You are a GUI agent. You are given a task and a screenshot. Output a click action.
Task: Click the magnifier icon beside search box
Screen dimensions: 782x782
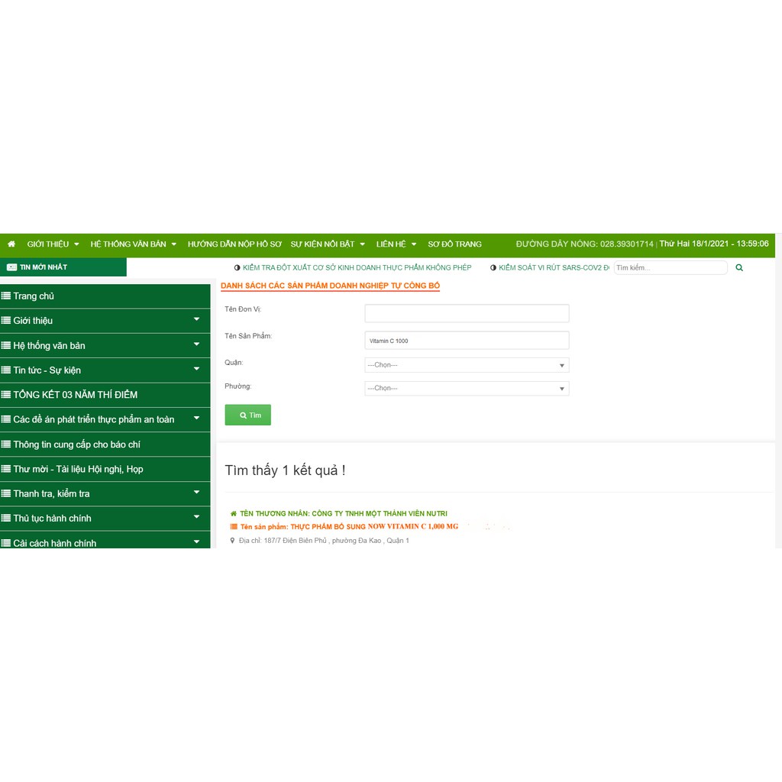(x=739, y=268)
